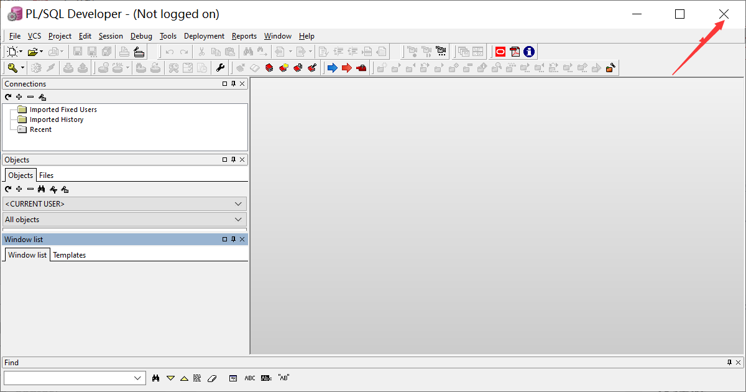This screenshot has height=392, width=746.
Task: Toggle pin on the Find panel
Action: pos(730,362)
